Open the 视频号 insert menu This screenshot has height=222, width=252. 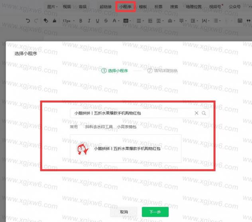click(x=216, y=7)
